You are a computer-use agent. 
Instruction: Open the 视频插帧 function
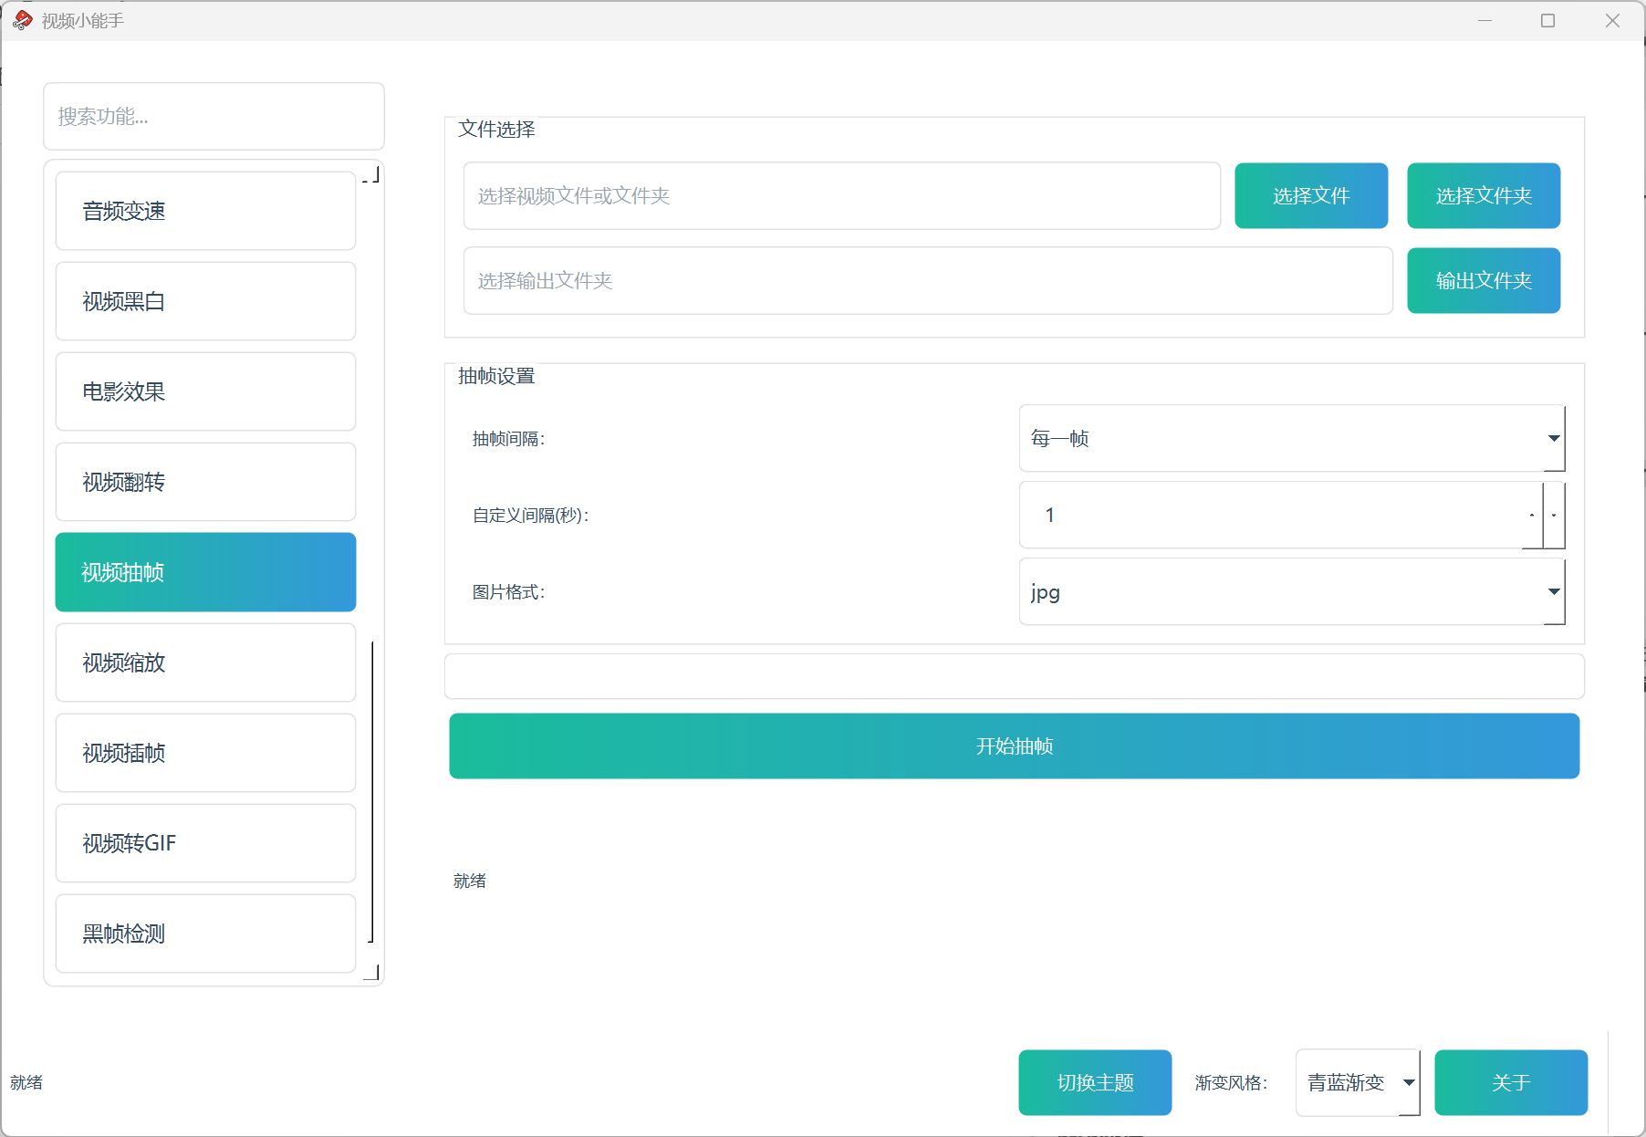pyautogui.click(x=205, y=753)
